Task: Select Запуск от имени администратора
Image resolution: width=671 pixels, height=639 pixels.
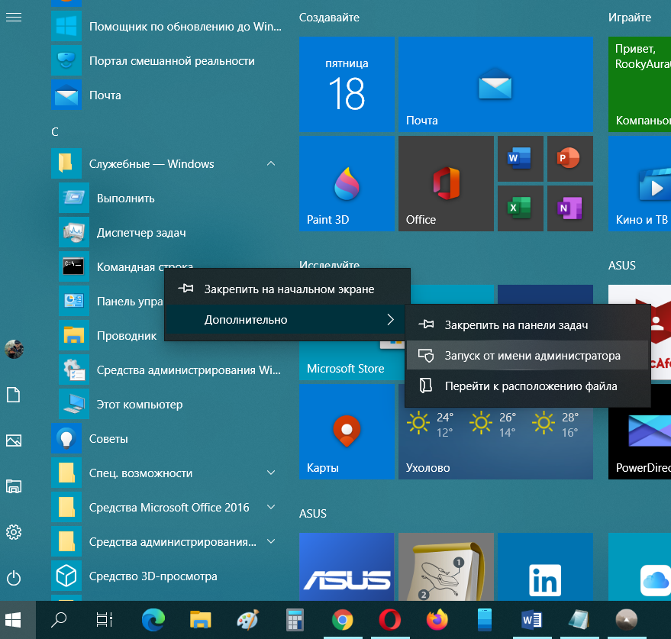Action: click(532, 356)
